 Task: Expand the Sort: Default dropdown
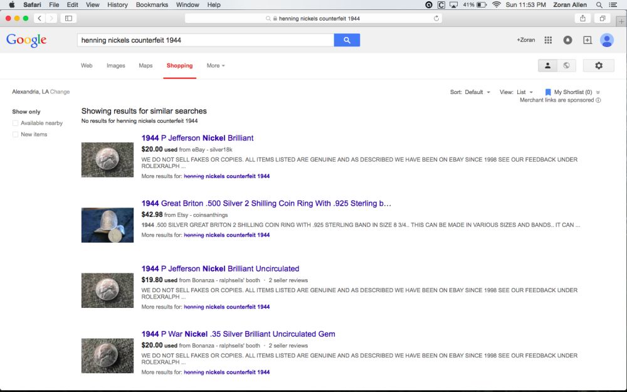point(470,92)
